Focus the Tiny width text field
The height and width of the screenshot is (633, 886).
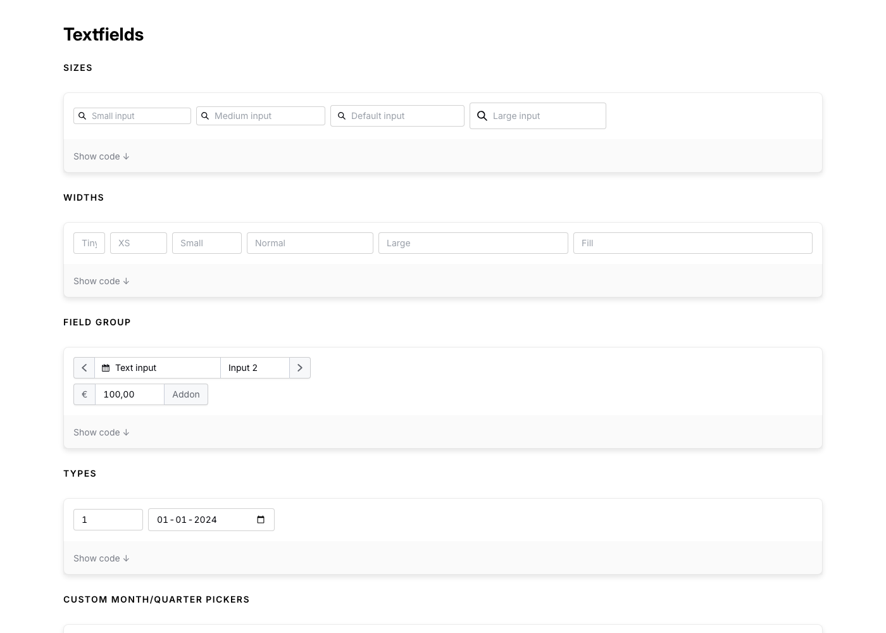point(89,243)
